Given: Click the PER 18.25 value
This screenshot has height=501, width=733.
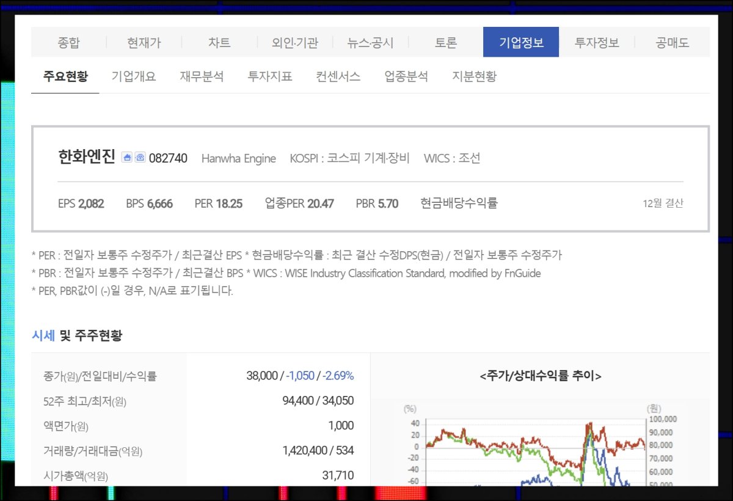Looking at the screenshot, I should coord(219,203).
